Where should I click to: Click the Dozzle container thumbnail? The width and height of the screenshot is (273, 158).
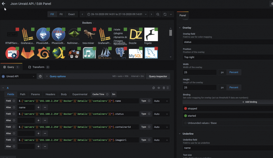pyautogui.click(x=136, y=35)
